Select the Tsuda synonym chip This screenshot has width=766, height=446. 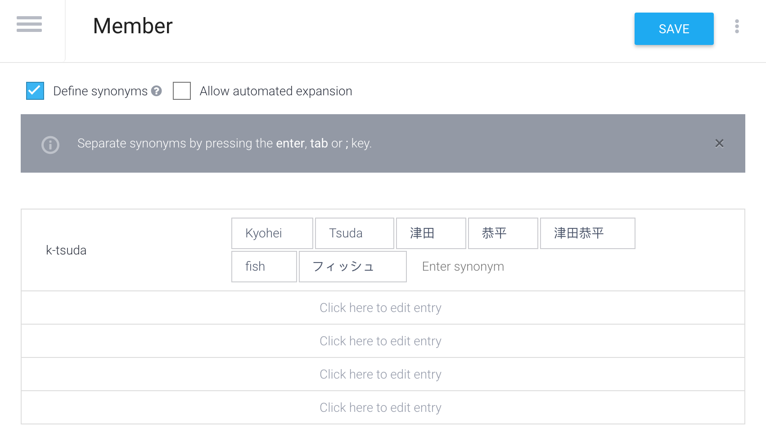[x=355, y=233]
